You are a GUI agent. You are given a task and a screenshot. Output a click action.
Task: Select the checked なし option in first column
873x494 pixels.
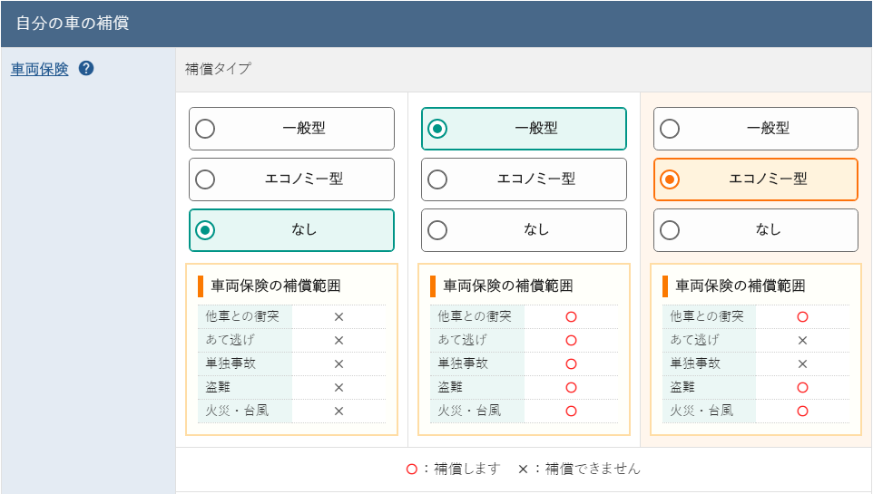(291, 229)
